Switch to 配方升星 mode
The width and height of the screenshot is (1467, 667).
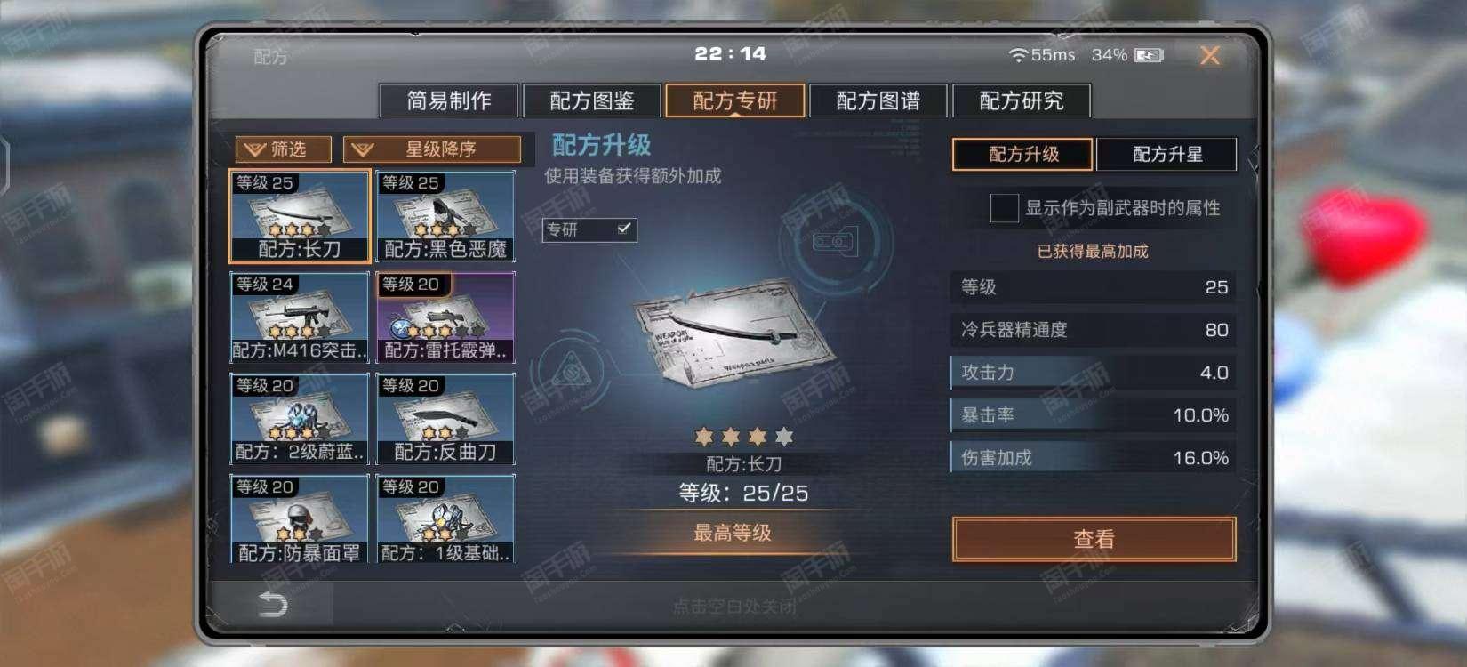[1166, 154]
